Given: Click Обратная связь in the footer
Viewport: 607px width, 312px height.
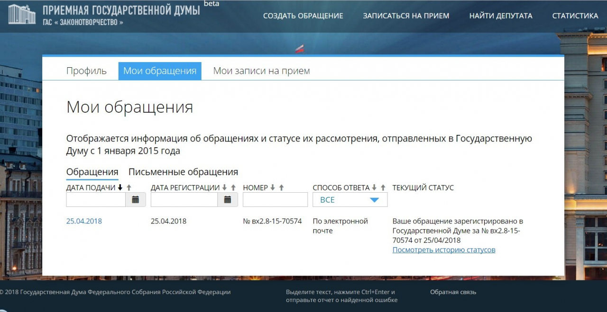Looking at the screenshot, I should [453, 292].
